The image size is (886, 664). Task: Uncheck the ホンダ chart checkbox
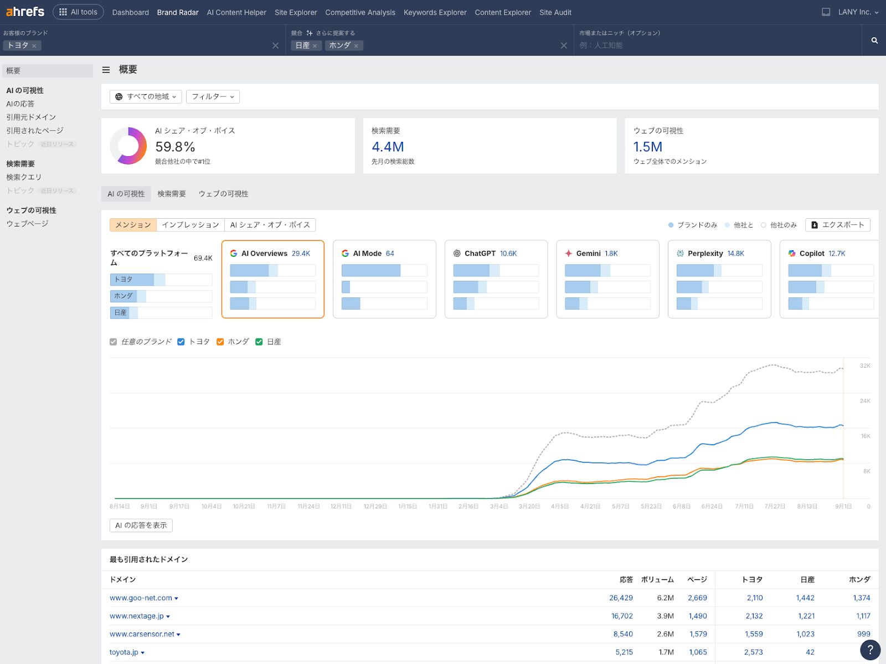coord(220,342)
